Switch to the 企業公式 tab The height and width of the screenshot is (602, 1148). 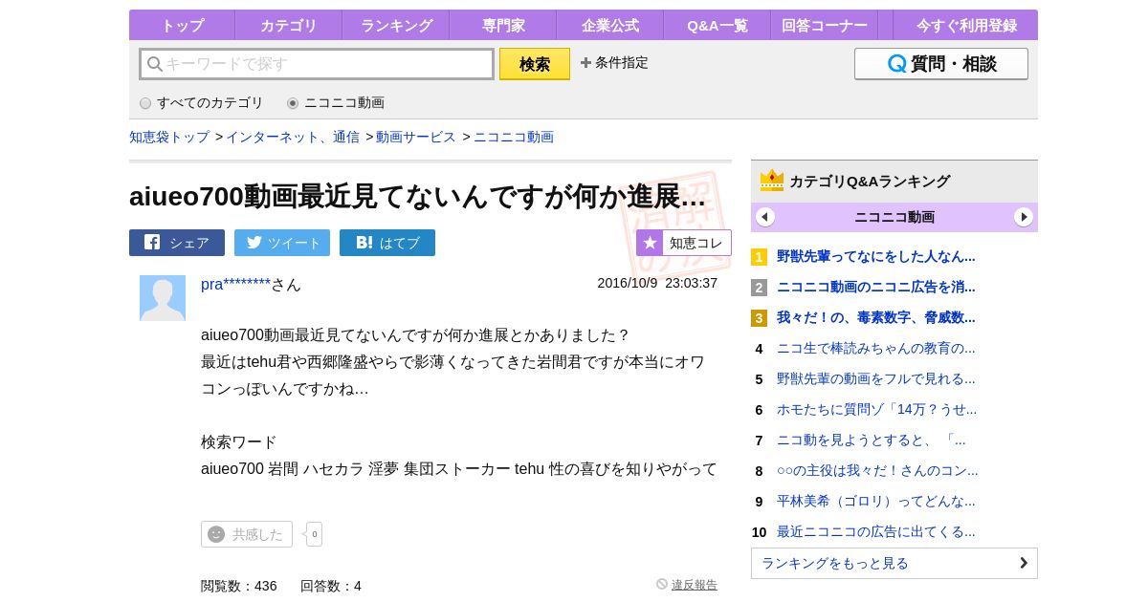tap(609, 26)
